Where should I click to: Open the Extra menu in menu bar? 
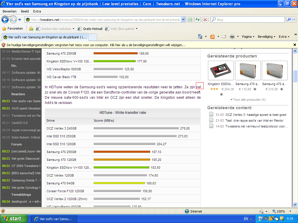coord(37,11)
